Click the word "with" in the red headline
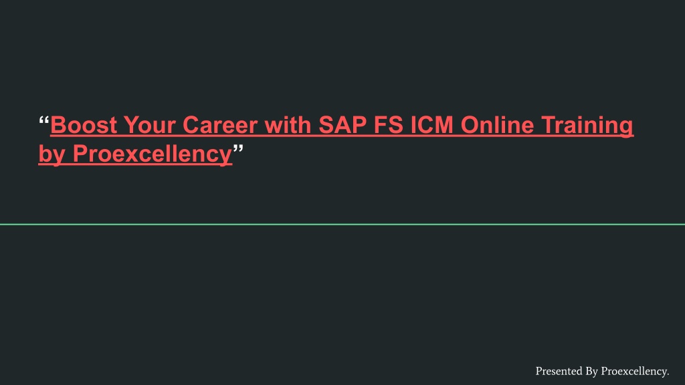 click(288, 125)
